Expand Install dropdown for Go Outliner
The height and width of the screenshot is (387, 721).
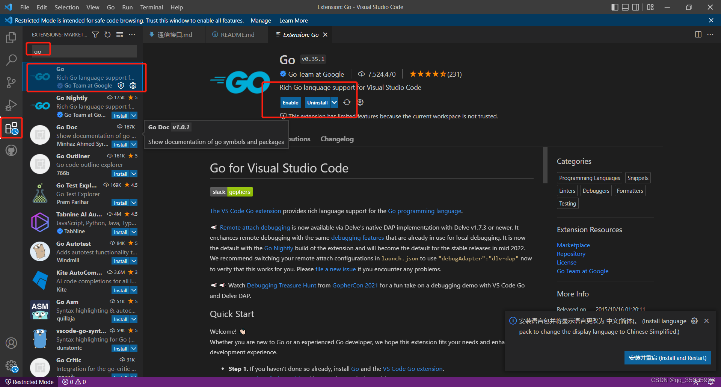[x=134, y=174]
